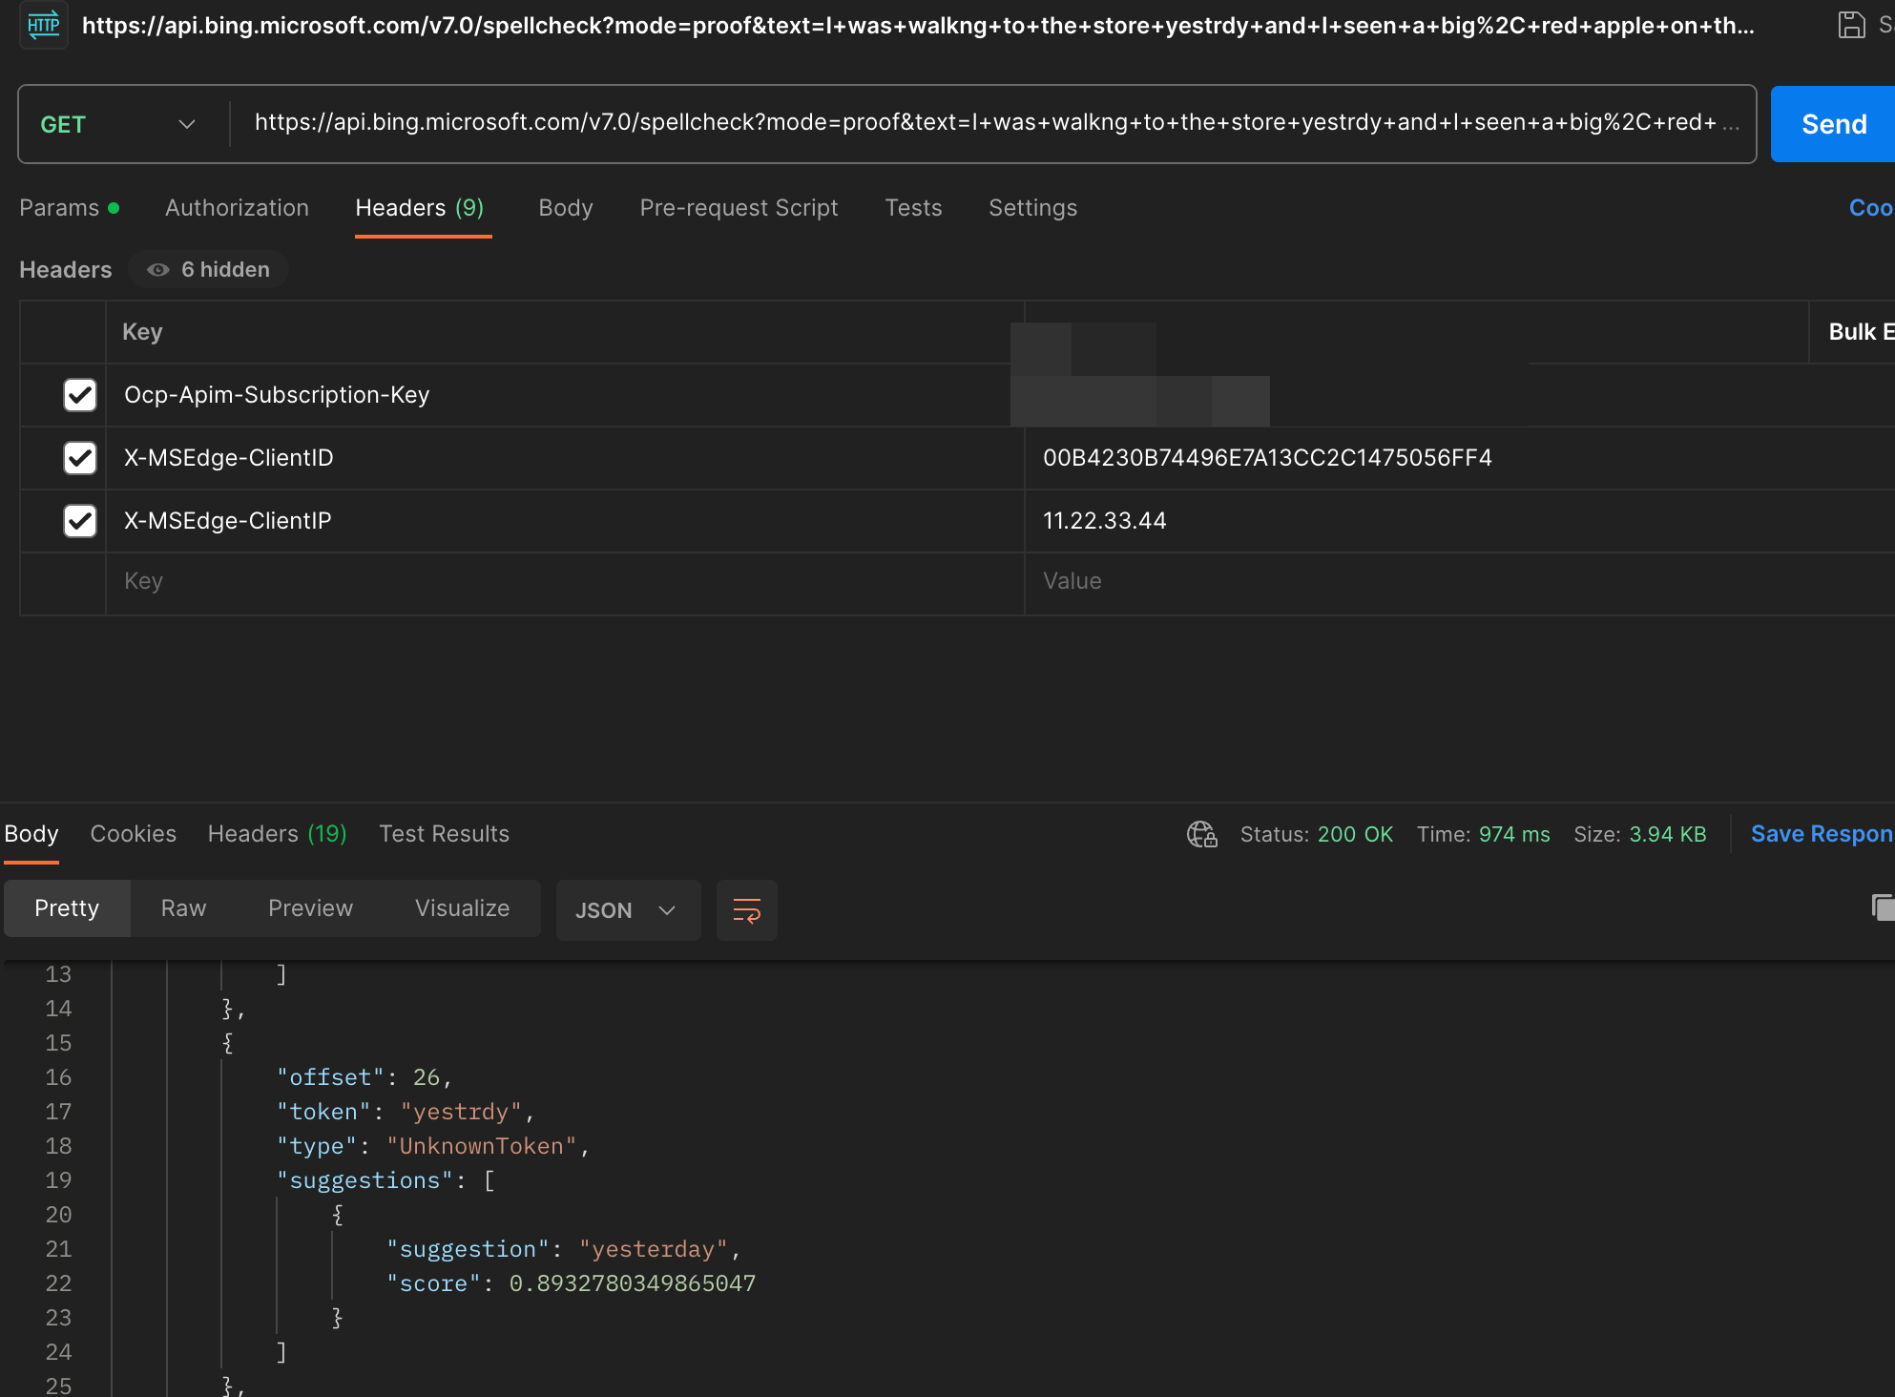This screenshot has width=1895, height=1397.
Task: Click the X-MSEdge-ClientIP key name
Action: point(228,521)
